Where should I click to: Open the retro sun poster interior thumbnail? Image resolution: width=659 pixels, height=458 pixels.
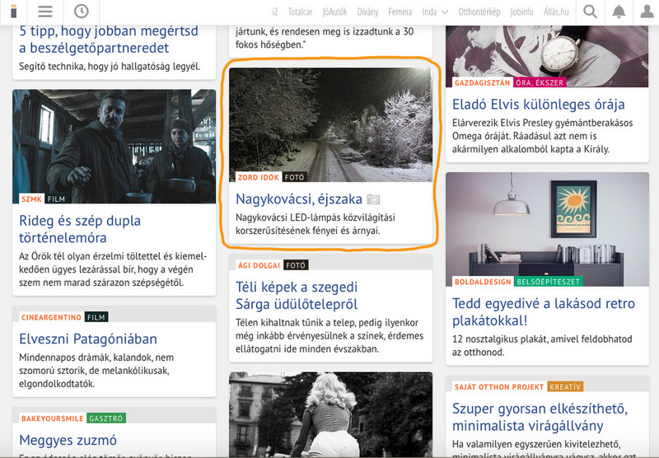(x=547, y=229)
